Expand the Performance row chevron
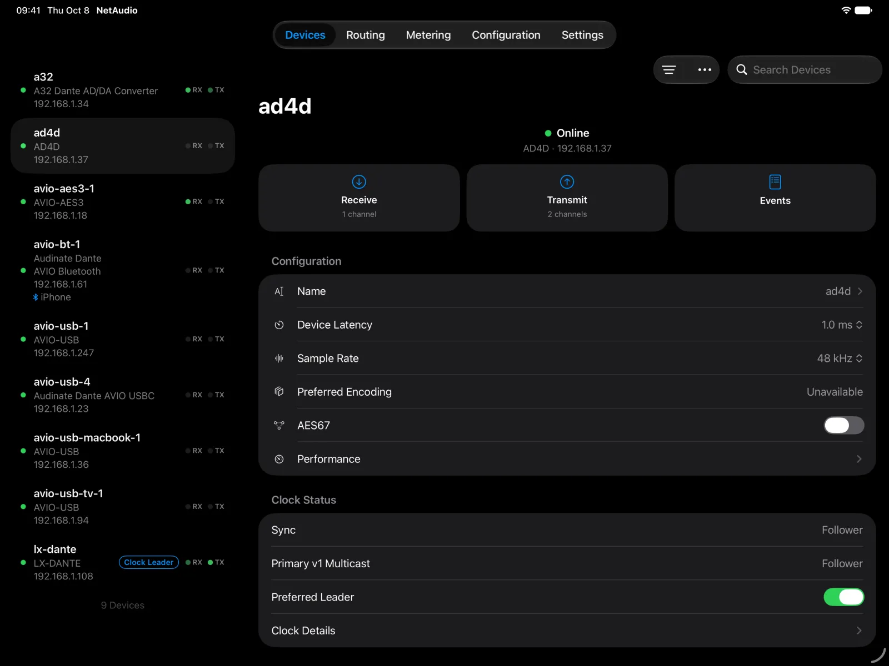The image size is (889, 666). [x=859, y=459]
